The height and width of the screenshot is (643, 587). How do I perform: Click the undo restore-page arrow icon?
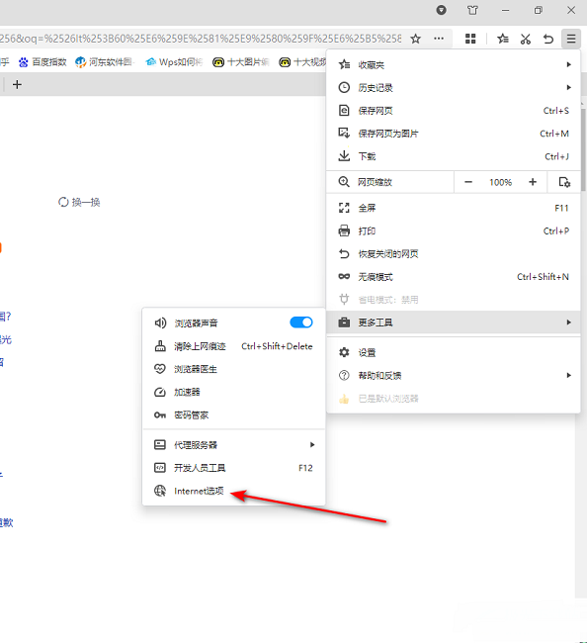point(548,39)
